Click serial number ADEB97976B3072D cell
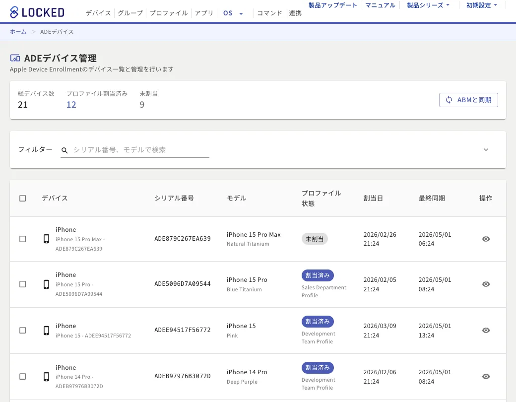 [x=182, y=376]
